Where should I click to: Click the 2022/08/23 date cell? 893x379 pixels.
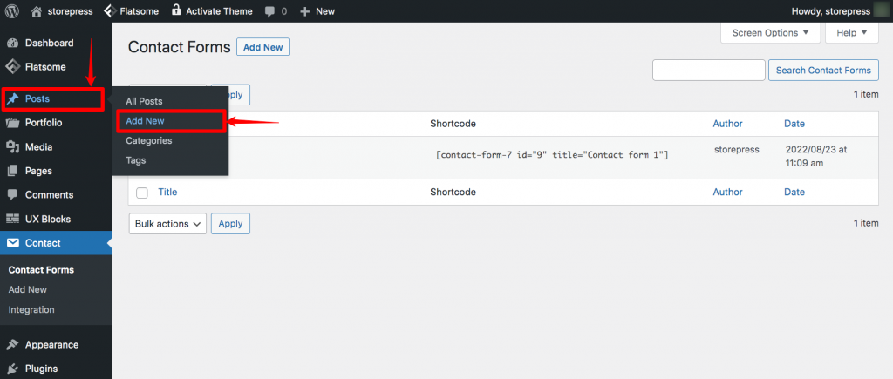pyautogui.click(x=816, y=157)
